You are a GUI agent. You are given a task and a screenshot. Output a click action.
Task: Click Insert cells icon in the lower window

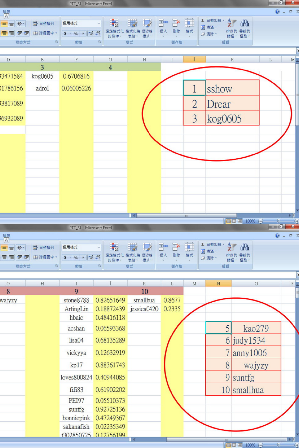(x=163, y=247)
